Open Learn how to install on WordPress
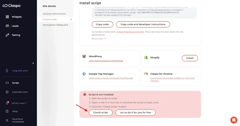 tap(106, 61)
